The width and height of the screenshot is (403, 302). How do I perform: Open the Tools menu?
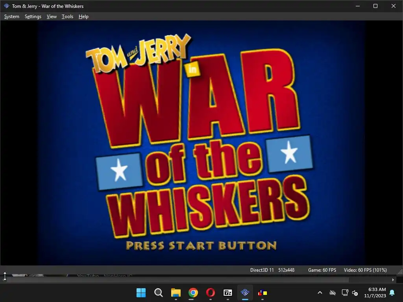(x=67, y=17)
